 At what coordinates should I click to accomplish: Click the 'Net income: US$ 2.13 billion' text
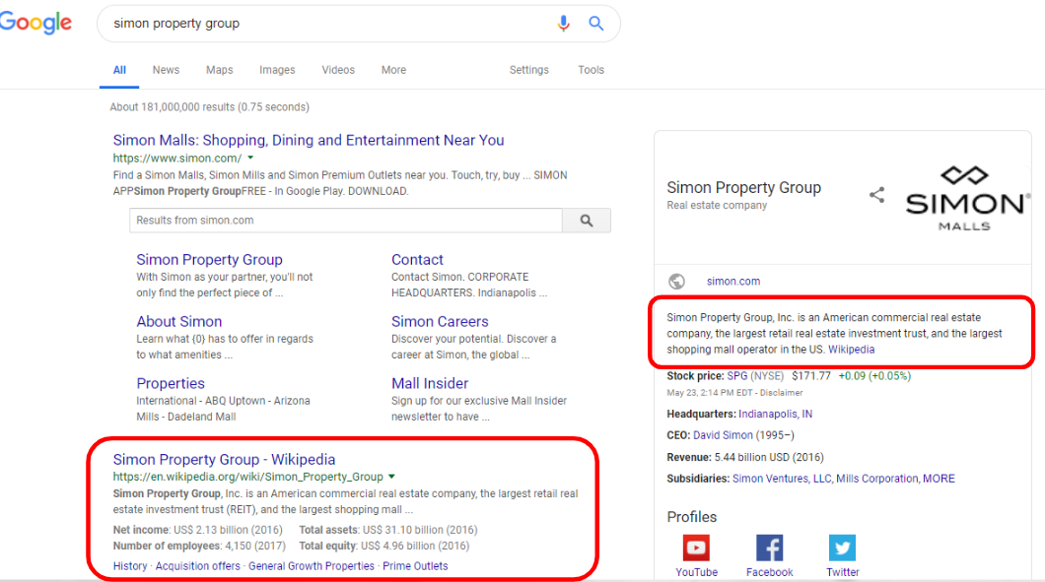[x=198, y=530]
